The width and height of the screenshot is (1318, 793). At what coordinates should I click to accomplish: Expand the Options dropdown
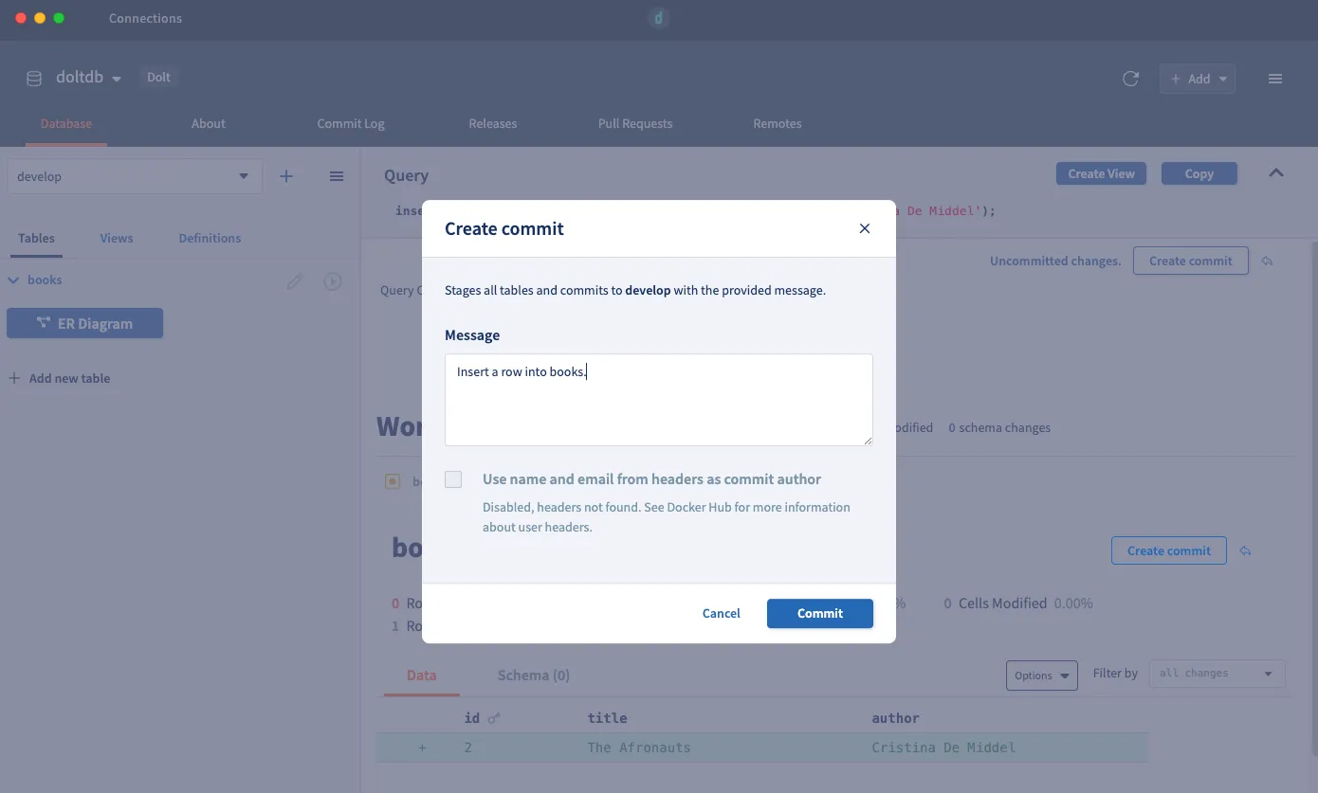[x=1041, y=676]
